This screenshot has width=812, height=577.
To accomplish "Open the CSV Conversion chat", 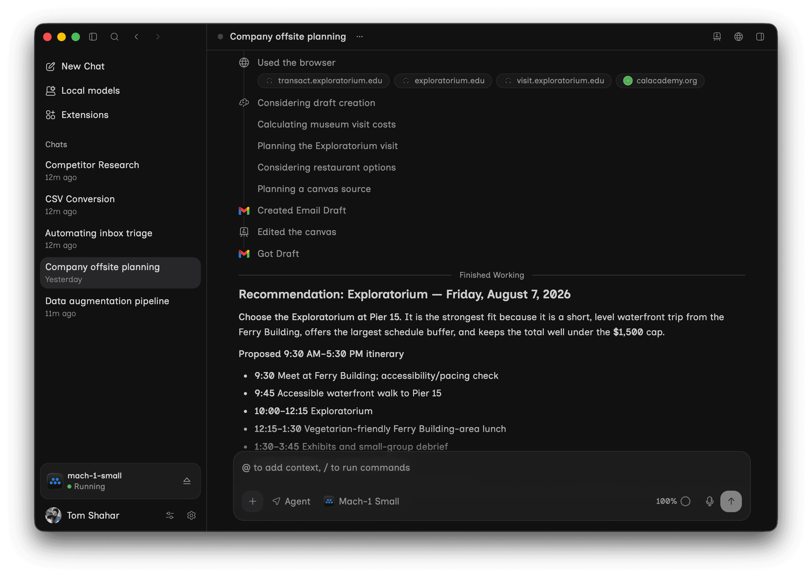I will pyautogui.click(x=120, y=205).
